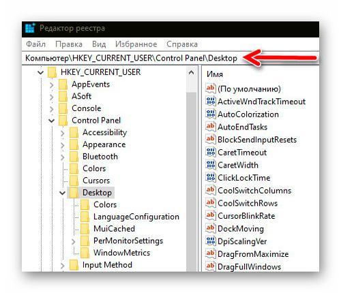Viewport: 341px width, 293px height.
Task: Select the MuiCached key in tree
Action: 114,228
